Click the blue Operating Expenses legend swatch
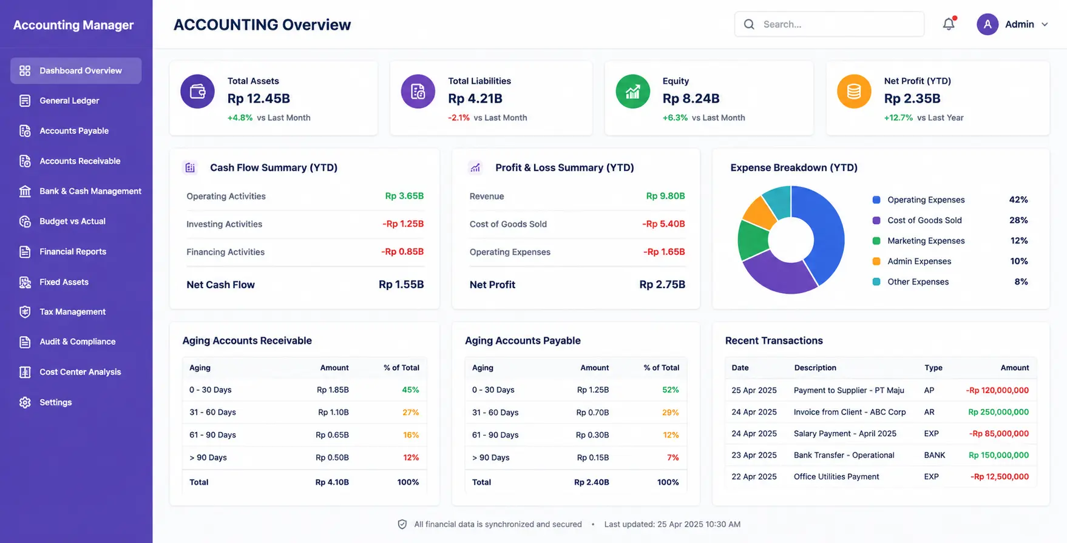 coord(876,200)
